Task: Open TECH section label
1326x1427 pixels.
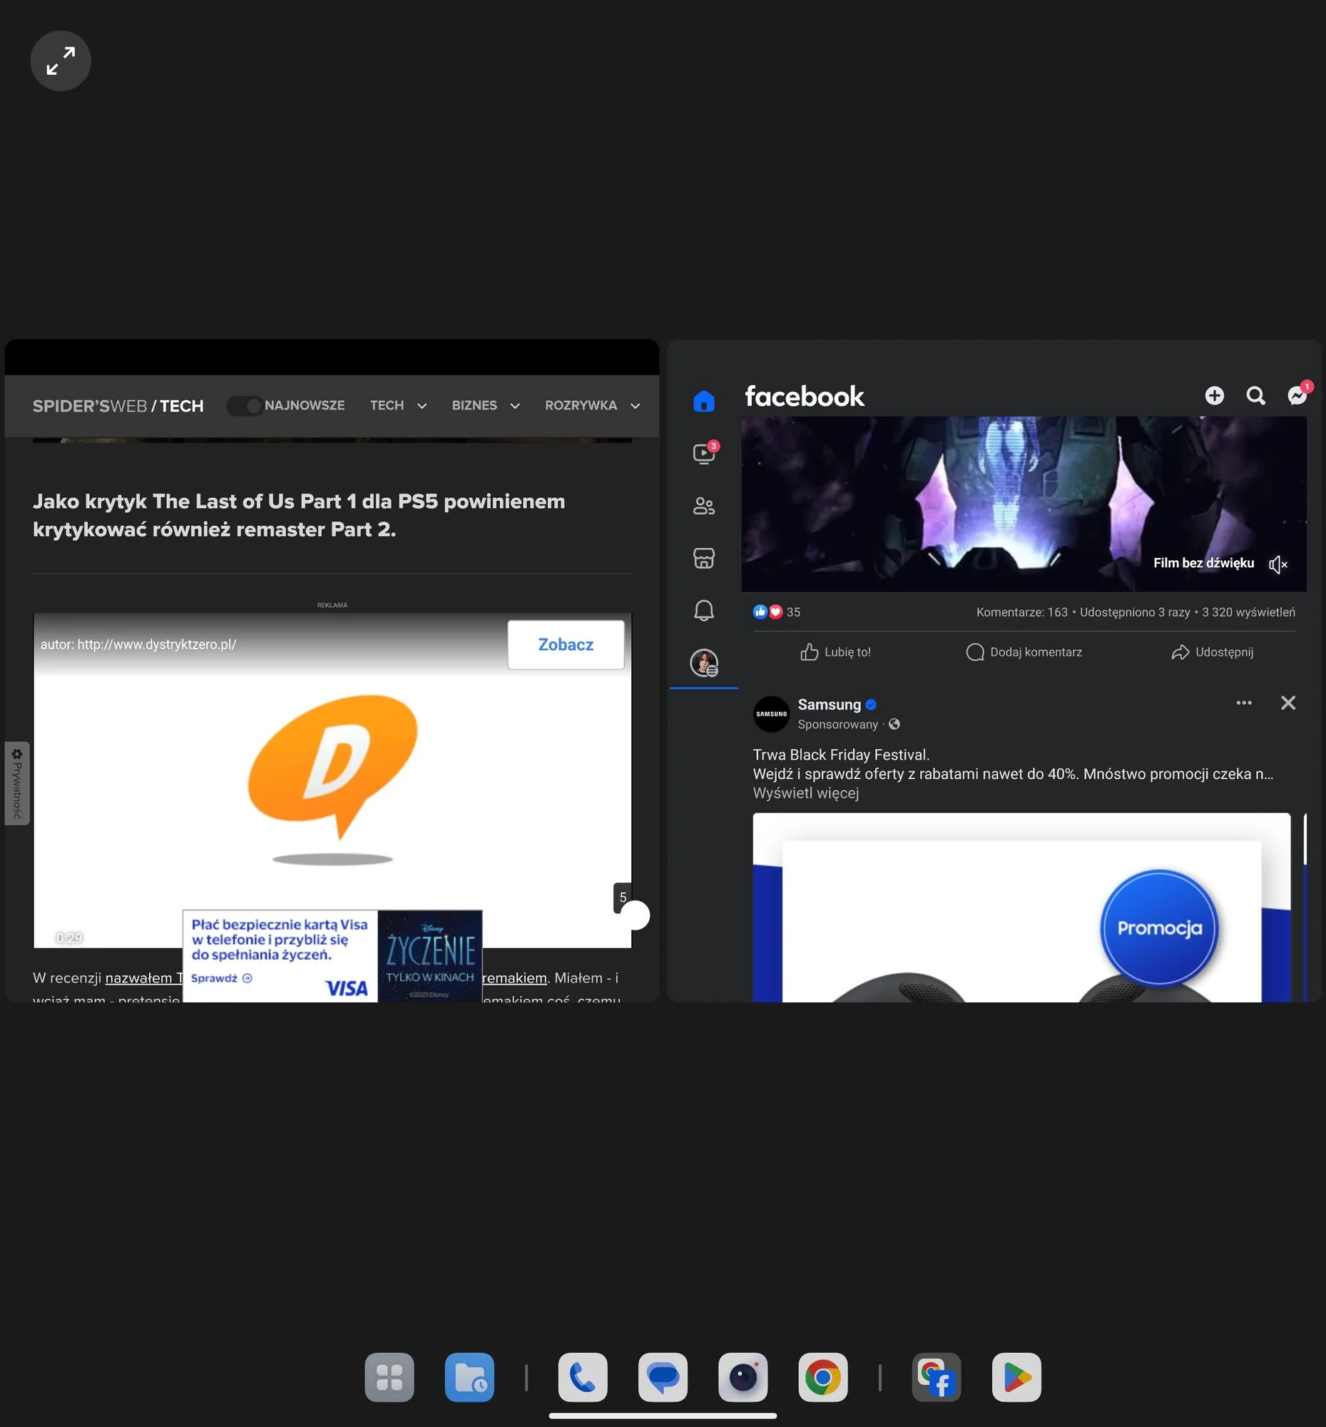Action: coord(387,405)
